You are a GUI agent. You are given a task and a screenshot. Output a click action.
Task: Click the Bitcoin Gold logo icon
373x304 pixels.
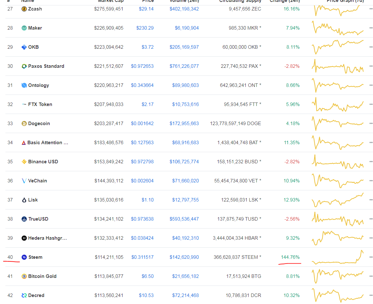(x=24, y=276)
